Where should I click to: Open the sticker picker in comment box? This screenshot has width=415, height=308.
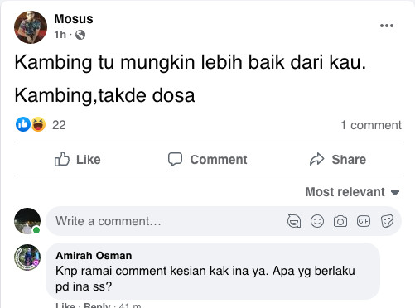387,221
